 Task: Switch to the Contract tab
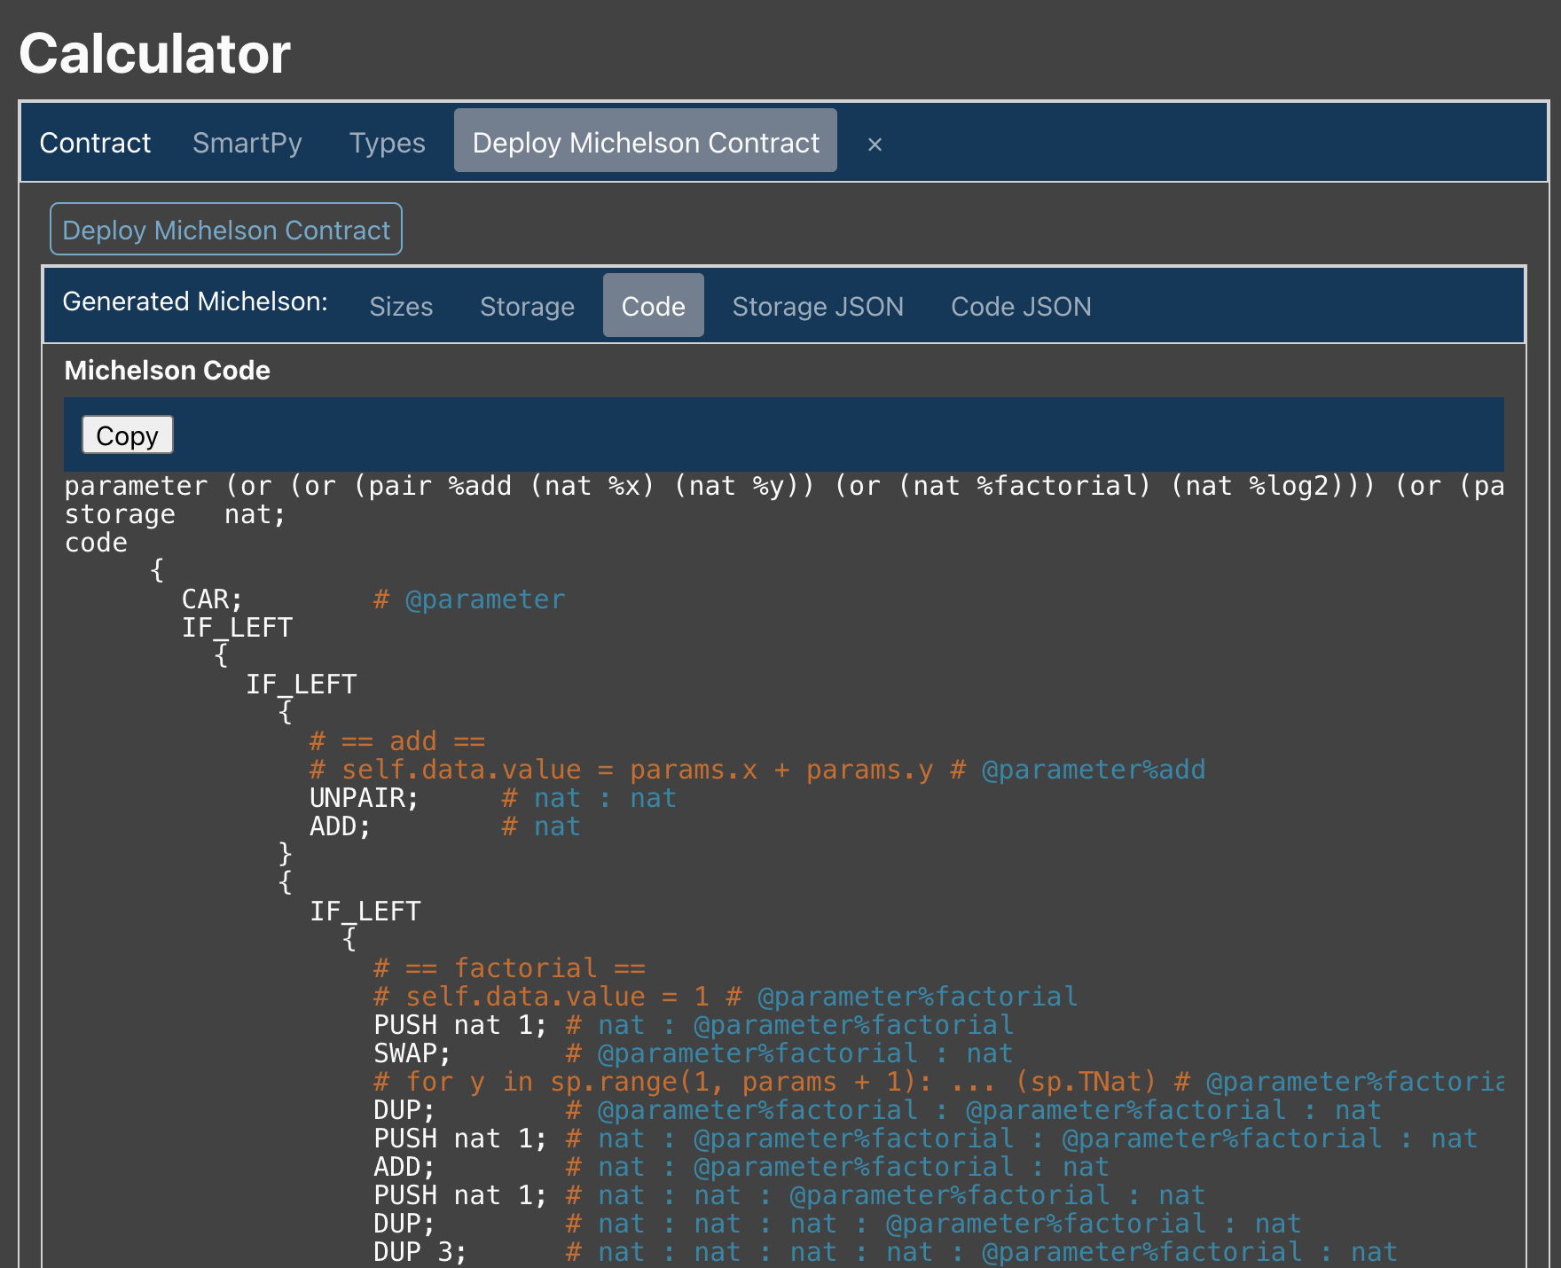[x=95, y=143]
